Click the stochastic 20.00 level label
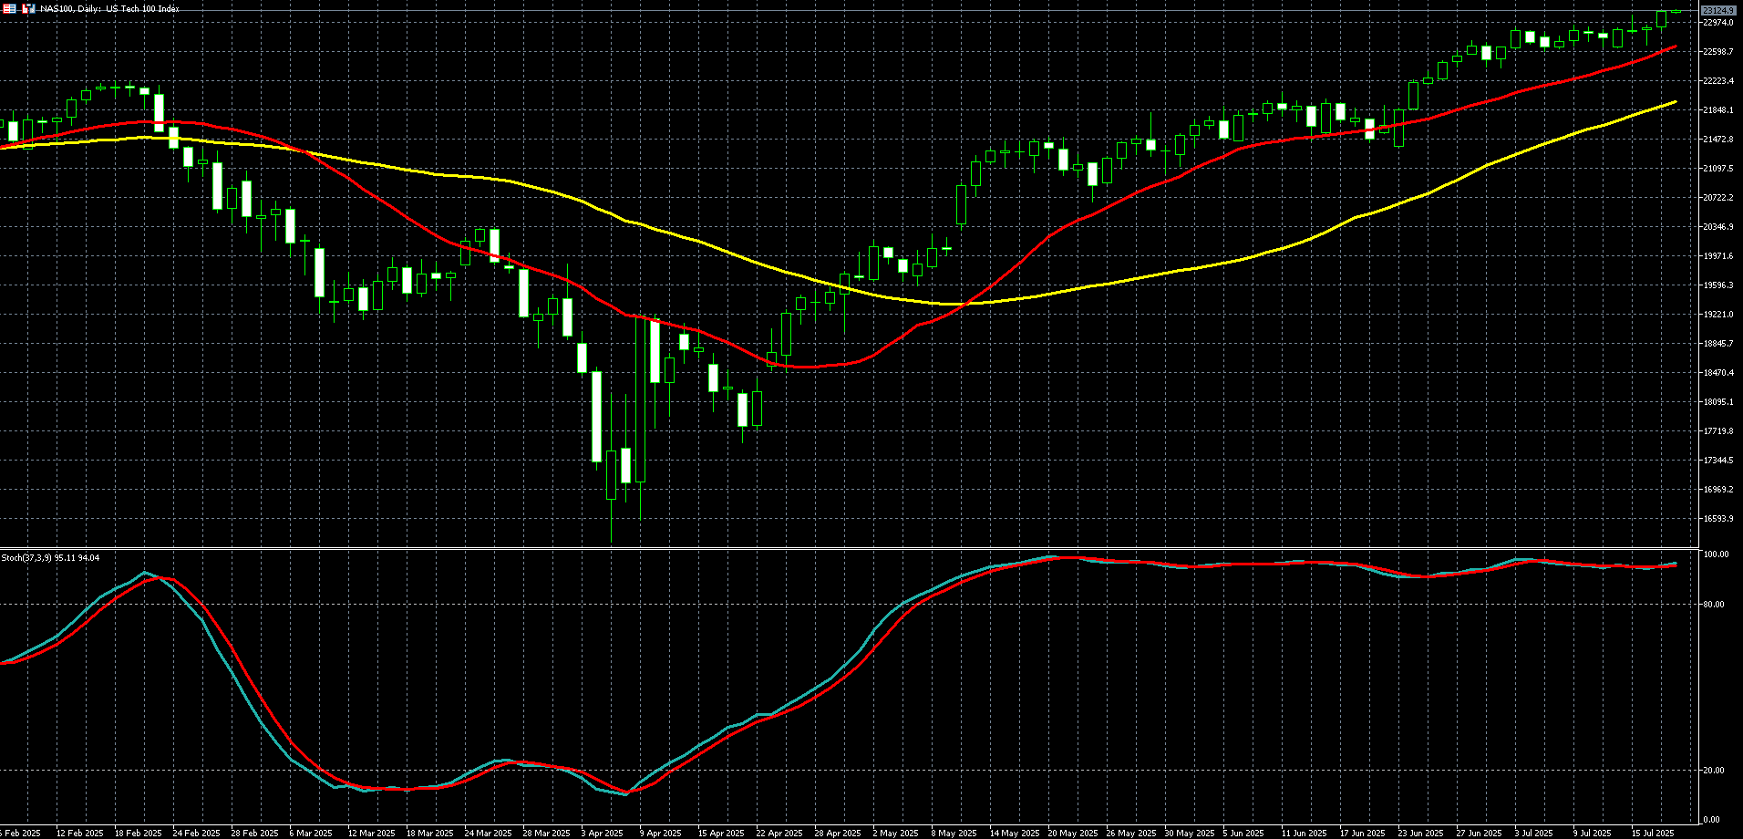The width and height of the screenshot is (1743, 839). click(1713, 771)
